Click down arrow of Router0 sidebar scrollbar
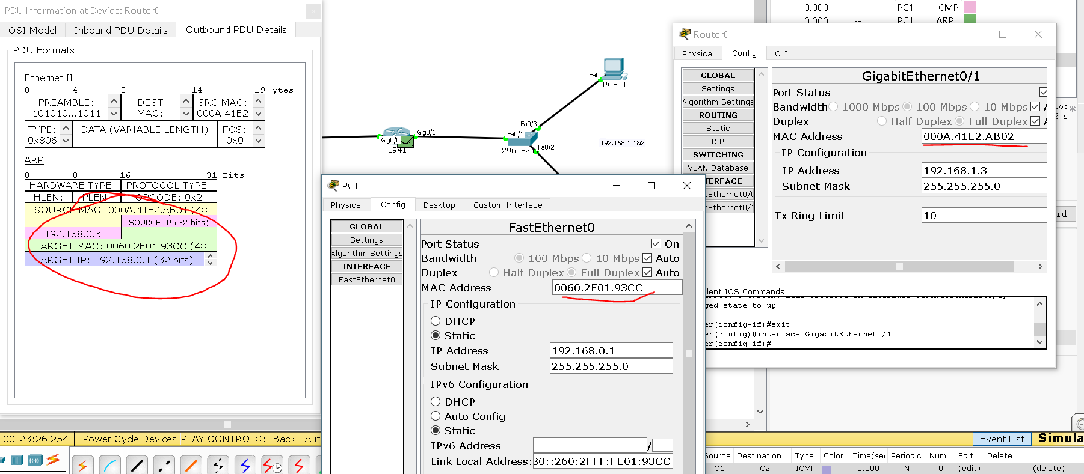Viewport: 1084px width, 474px height. pyautogui.click(x=761, y=241)
